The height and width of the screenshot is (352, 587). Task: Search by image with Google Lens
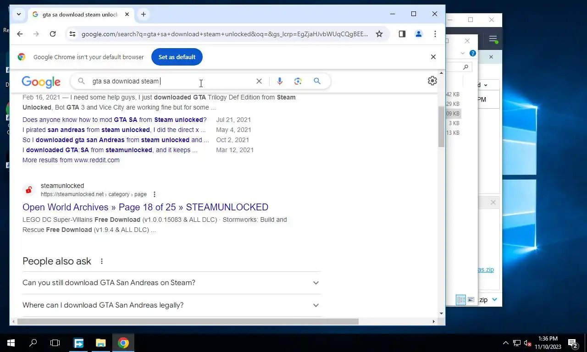tap(298, 81)
